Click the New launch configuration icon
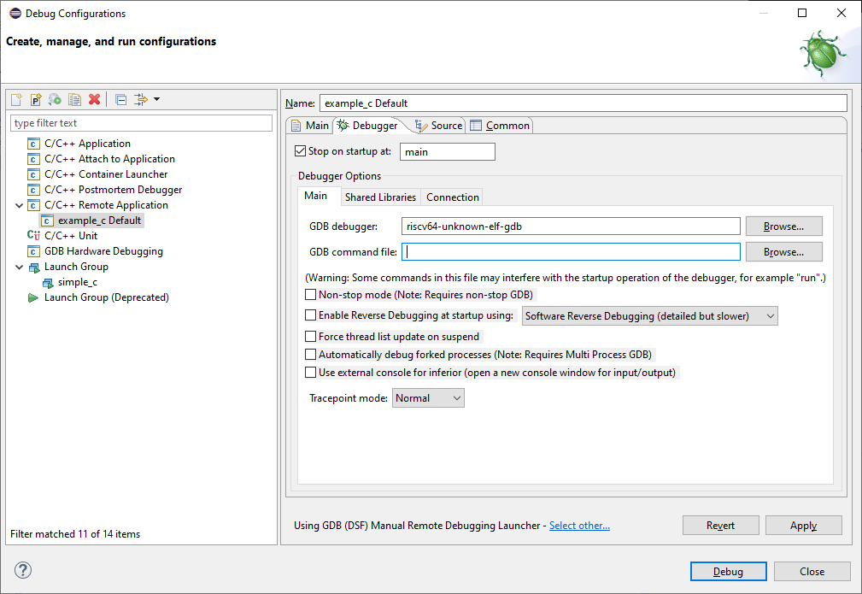 tap(16, 100)
